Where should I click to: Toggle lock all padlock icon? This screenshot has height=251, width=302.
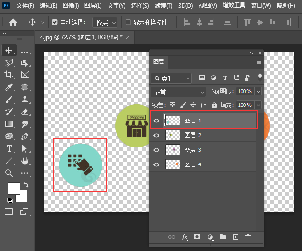pos(214,105)
